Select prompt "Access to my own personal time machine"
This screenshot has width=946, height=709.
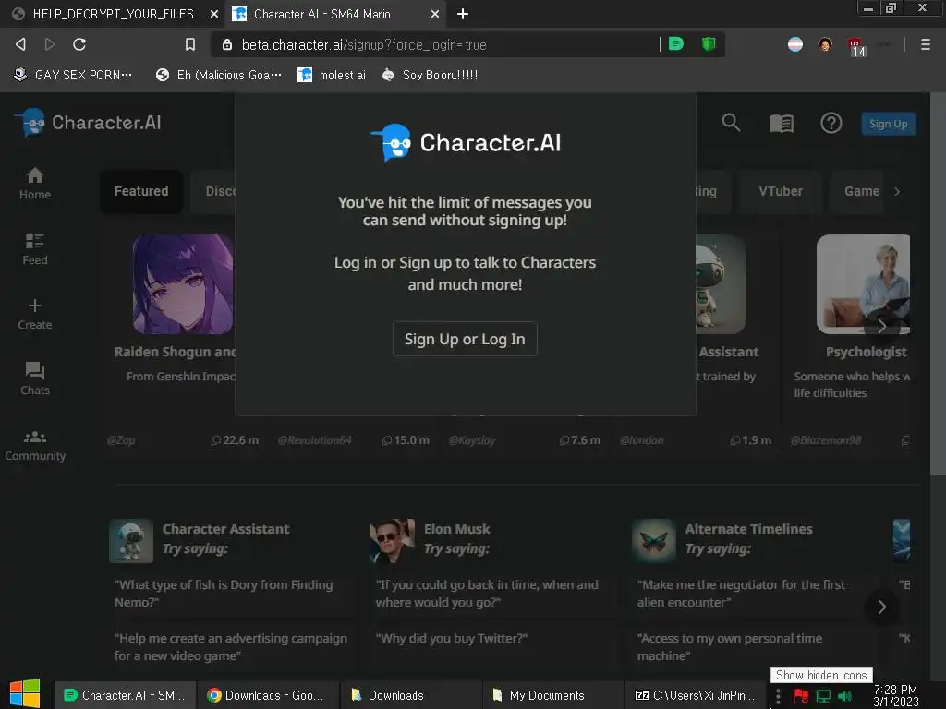pyautogui.click(x=730, y=647)
